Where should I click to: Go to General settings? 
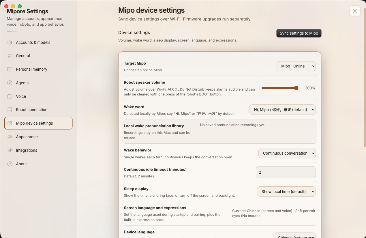click(38, 56)
